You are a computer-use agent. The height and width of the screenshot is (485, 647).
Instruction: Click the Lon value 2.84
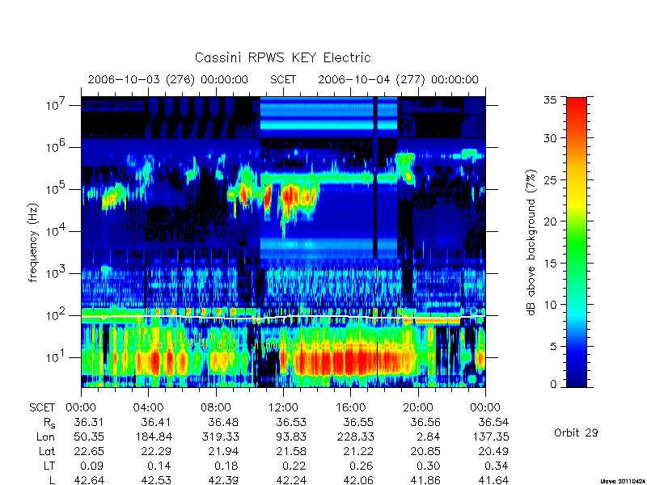click(429, 436)
